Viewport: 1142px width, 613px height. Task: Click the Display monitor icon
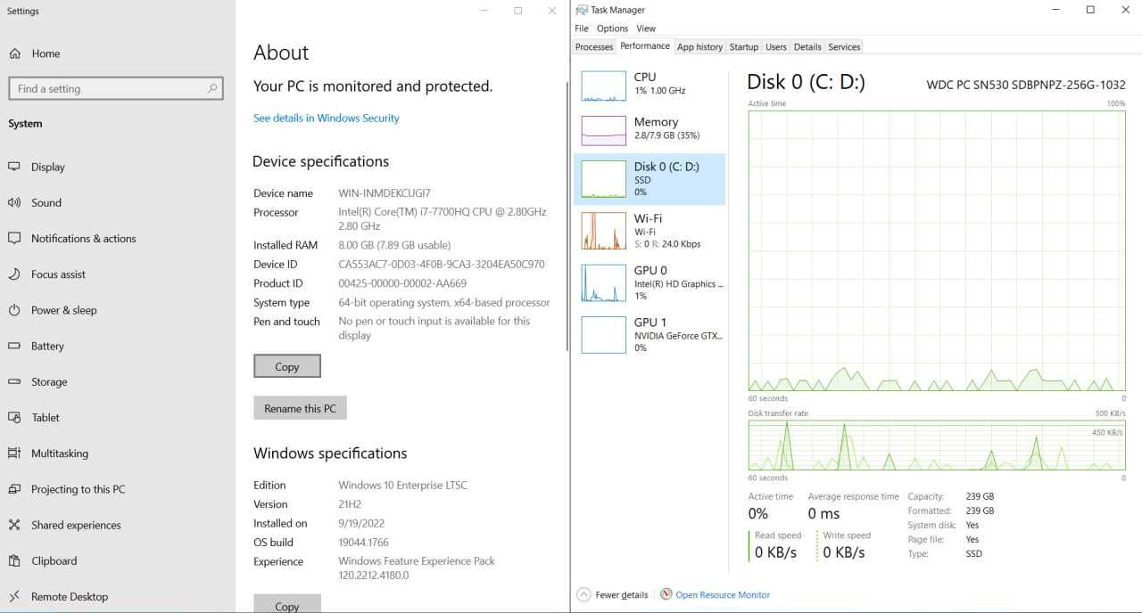tap(14, 167)
